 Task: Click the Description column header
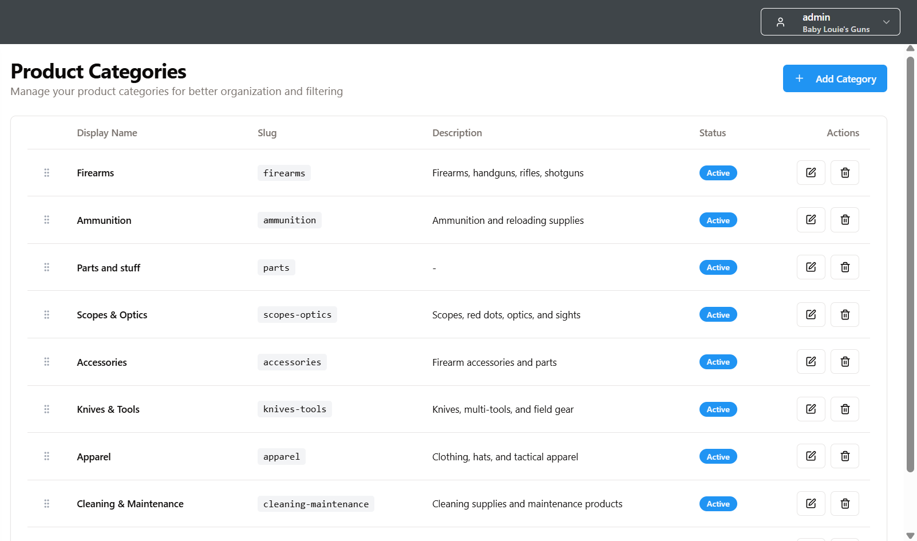coord(457,133)
